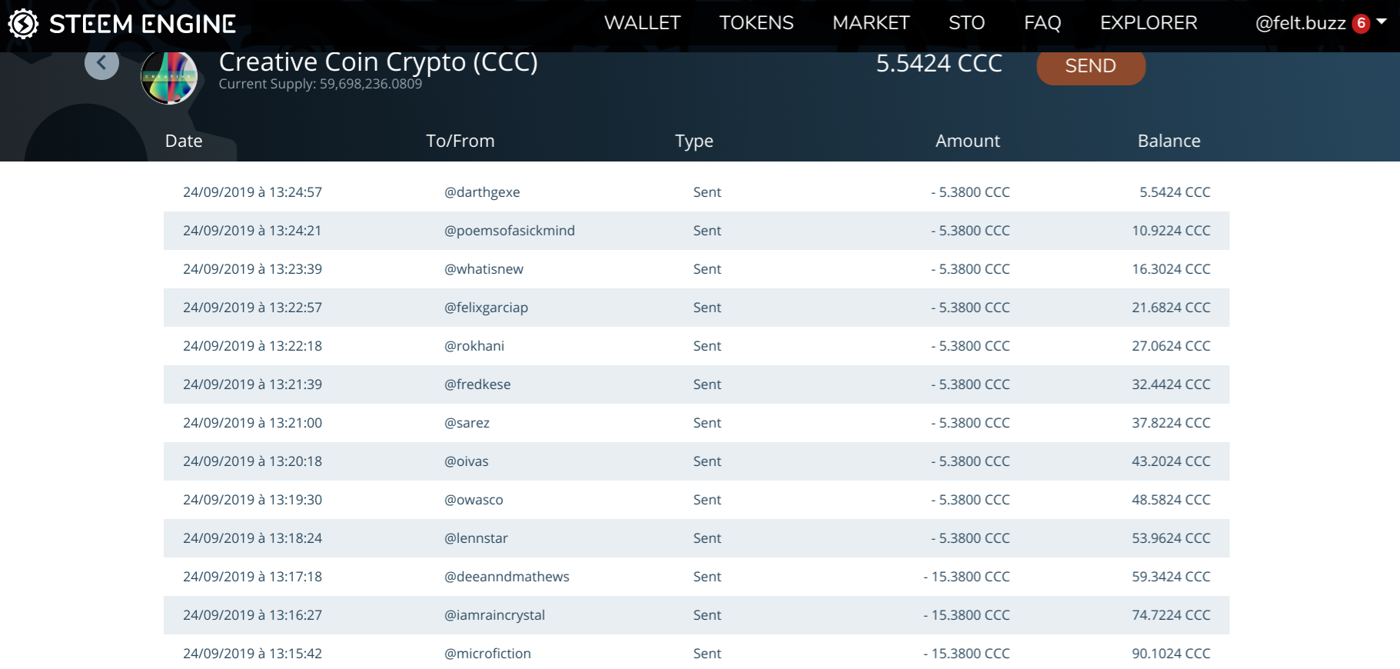Click the balance 59.3424 CCC
The image size is (1400, 669).
(1171, 577)
